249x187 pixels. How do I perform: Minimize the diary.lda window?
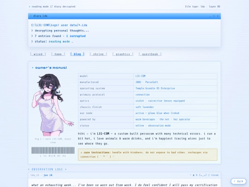210,16
